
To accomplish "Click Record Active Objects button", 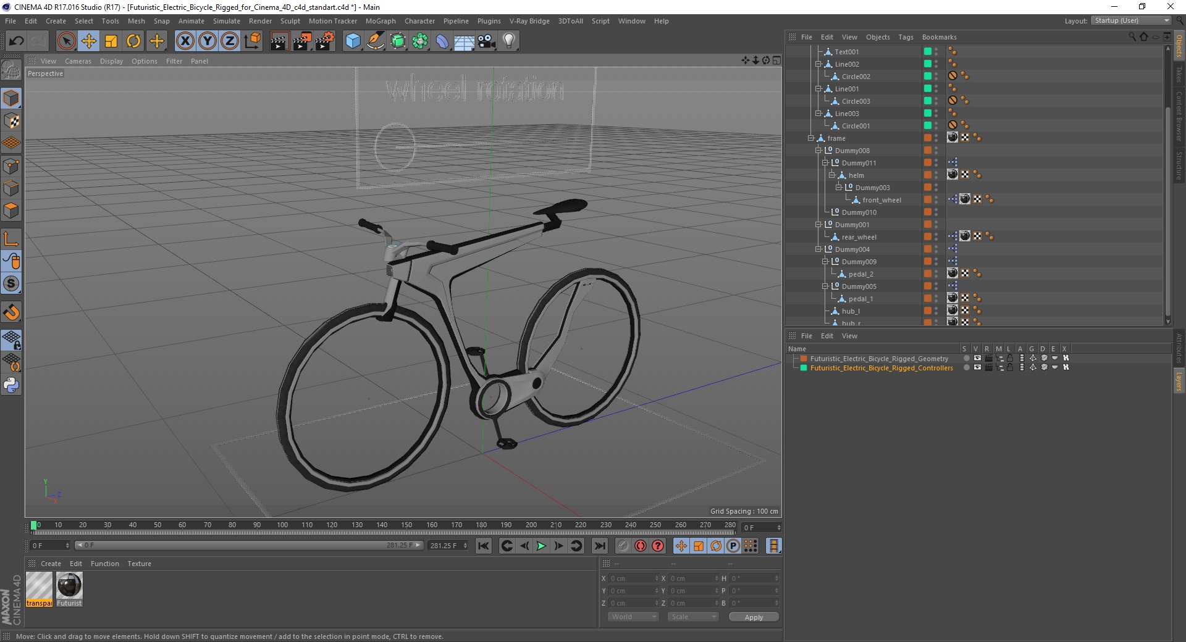I will pyautogui.click(x=623, y=546).
